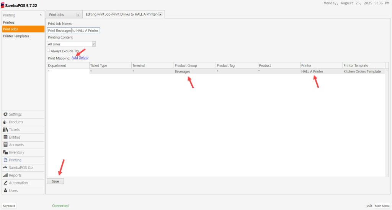Screen dimensions: 392x210
Task: Click the Reports bar chart icon
Action: 5,175
